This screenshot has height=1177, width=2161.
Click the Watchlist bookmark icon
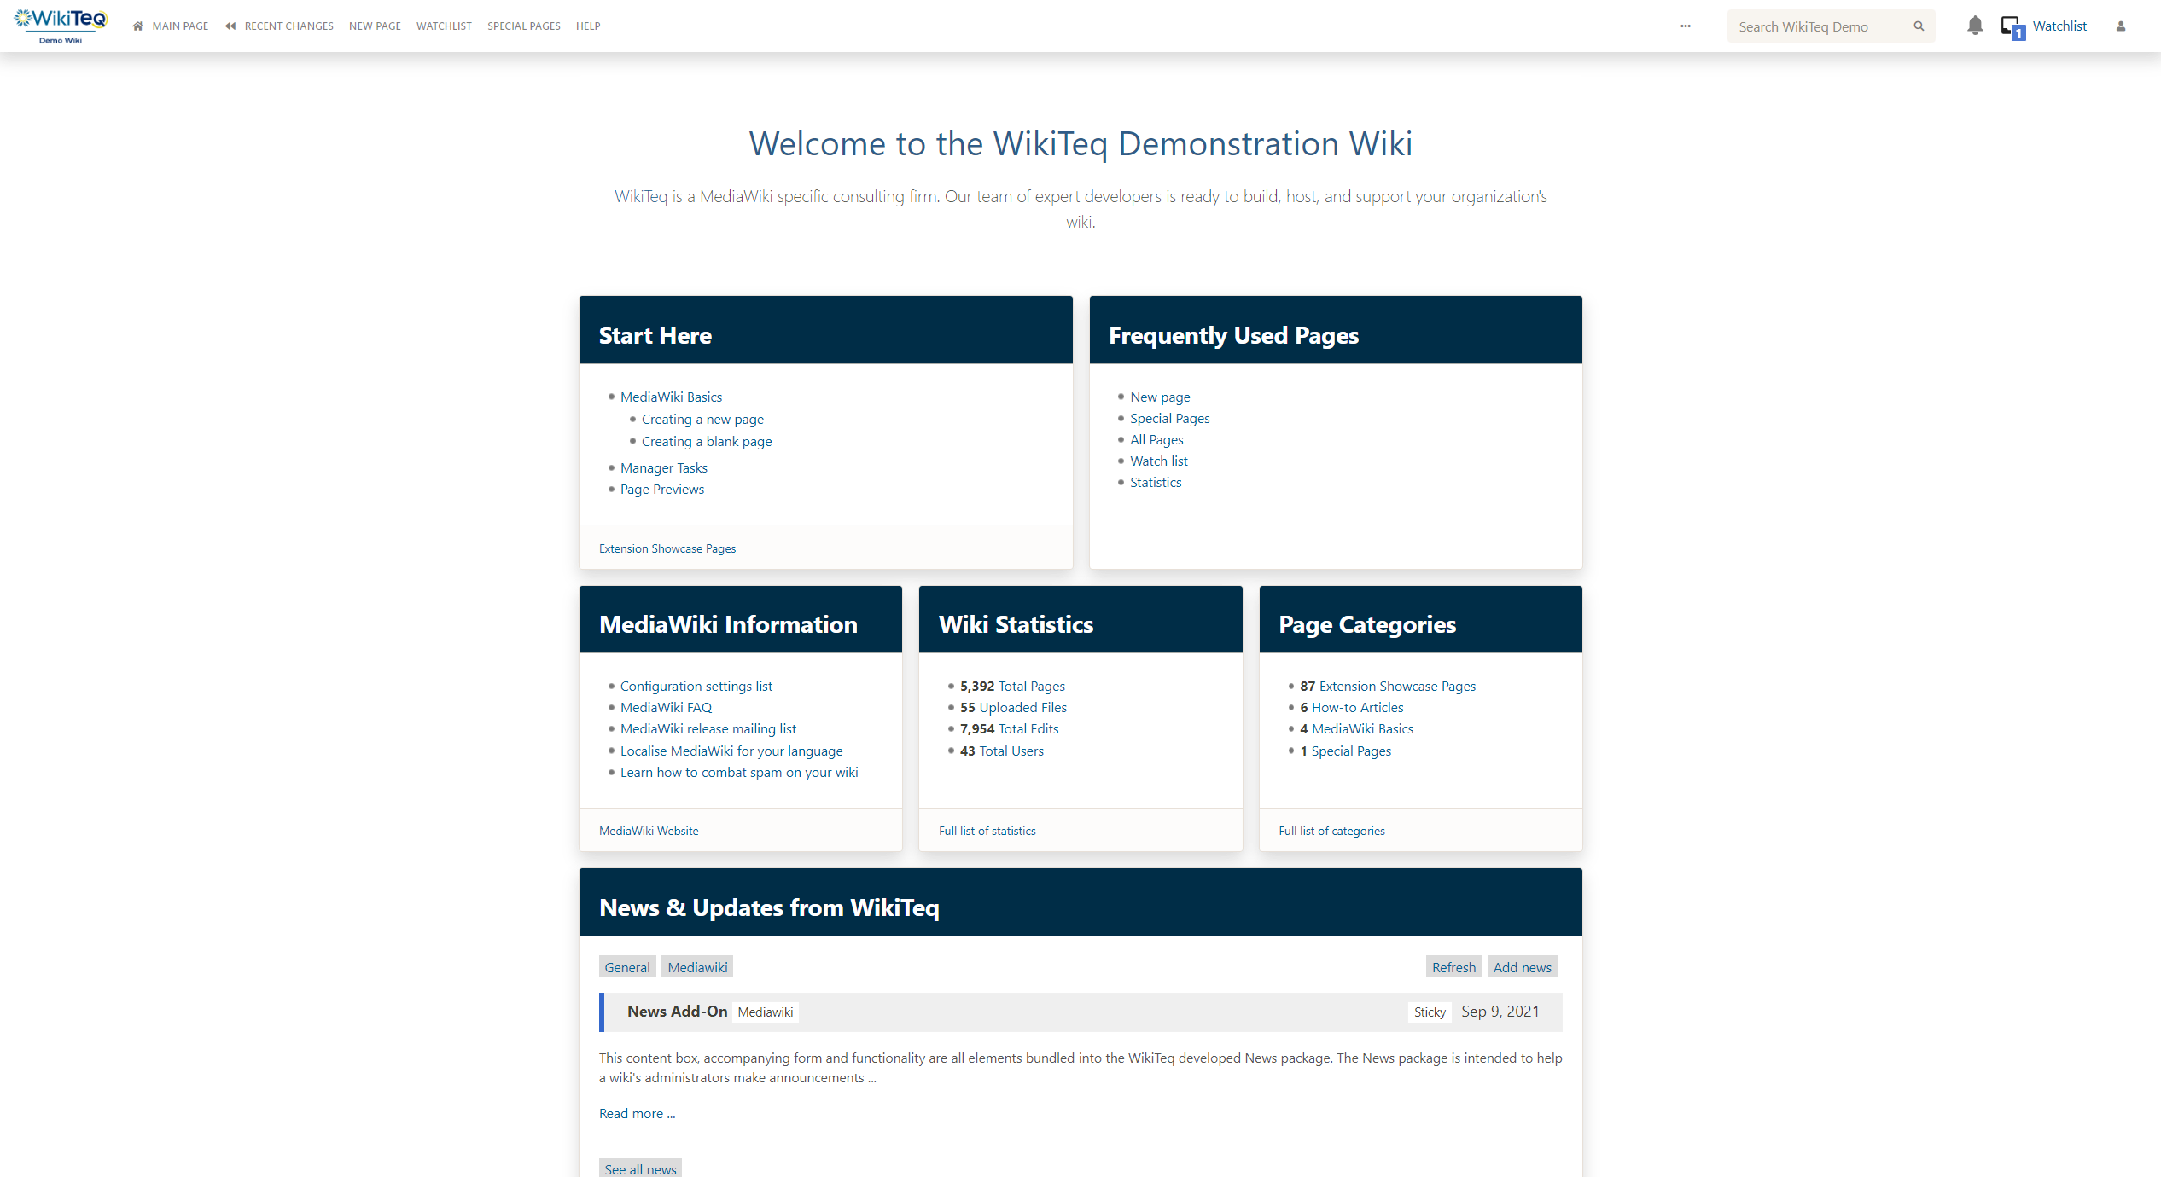2012,26
